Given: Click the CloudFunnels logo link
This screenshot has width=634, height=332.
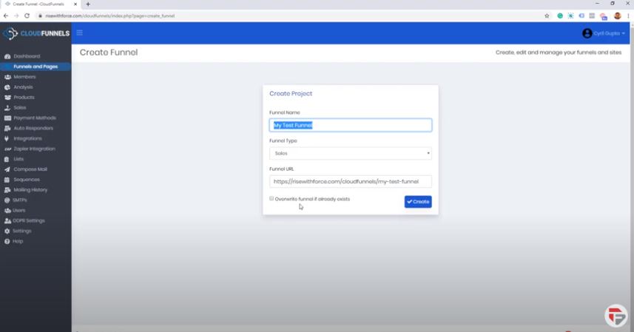Looking at the screenshot, I should [x=36, y=33].
